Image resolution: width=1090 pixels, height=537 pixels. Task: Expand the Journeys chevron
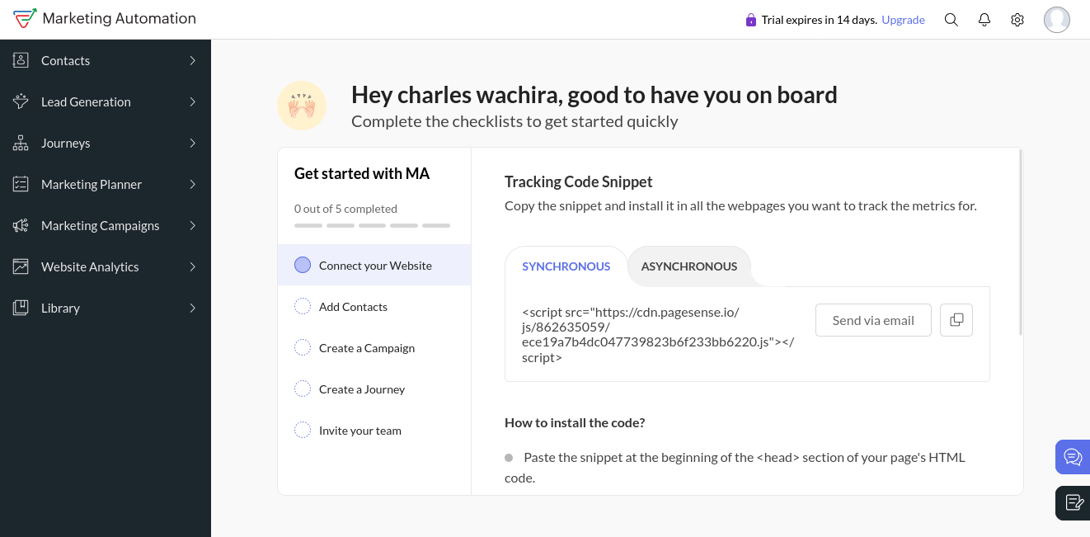pyautogui.click(x=192, y=143)
